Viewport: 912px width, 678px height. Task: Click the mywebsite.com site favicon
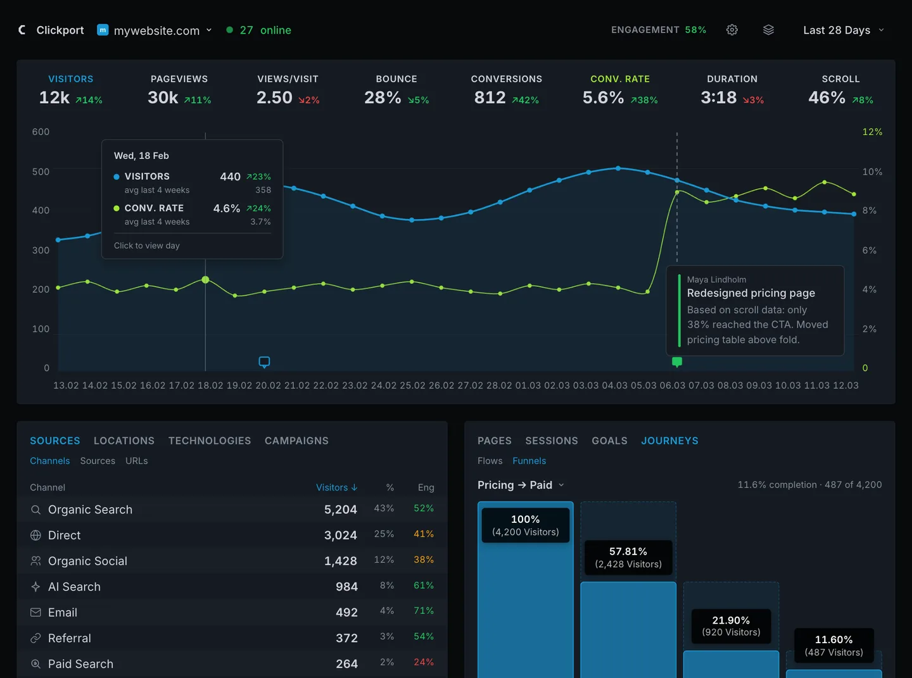[103, 30]
